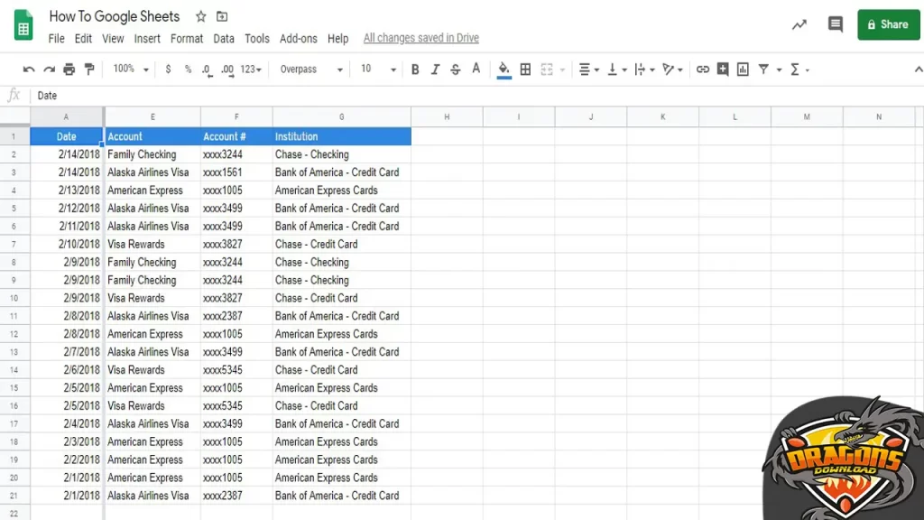This screenshot has width=924, height=520.
Task: Star the How To Google Sheets document
Action: [x=201, y=16]
